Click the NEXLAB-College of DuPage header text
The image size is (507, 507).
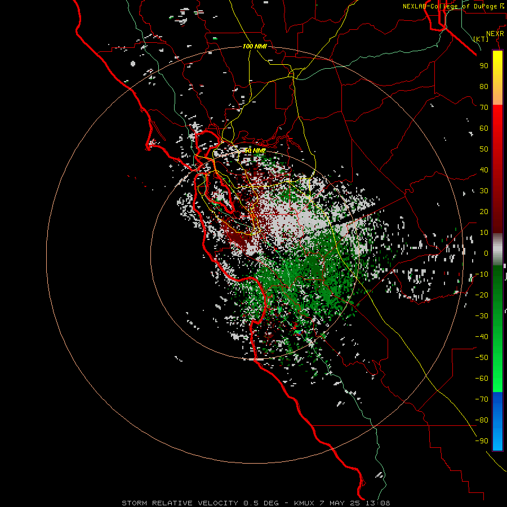pyautogui.click(x=453, y=6)
